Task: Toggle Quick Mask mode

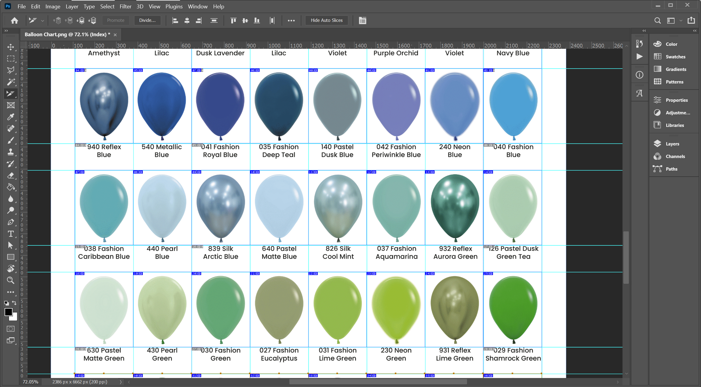Action: (x=11, y=329)
